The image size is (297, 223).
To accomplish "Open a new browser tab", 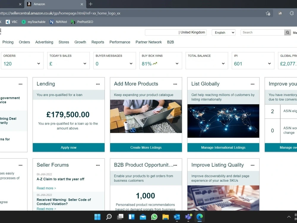I will 91,4.
